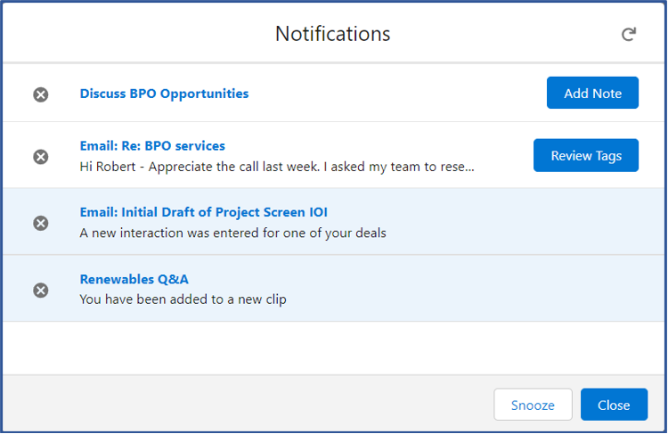668x434 pixels.
Task: Open Email: Initial Draft of Project Screen IOI
Action: (x=203, y=212)
